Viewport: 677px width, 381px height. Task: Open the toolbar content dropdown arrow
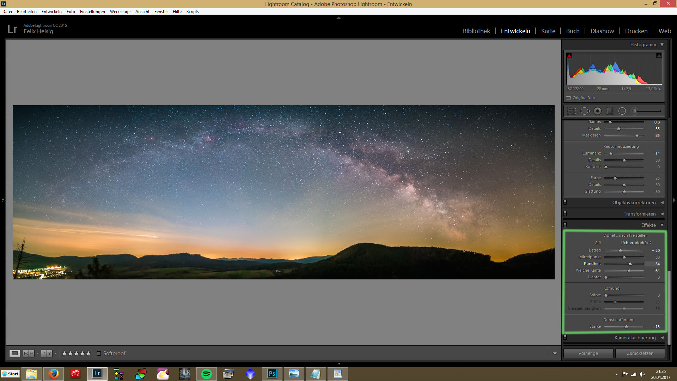pyautogui.click(x=555, y=353)
